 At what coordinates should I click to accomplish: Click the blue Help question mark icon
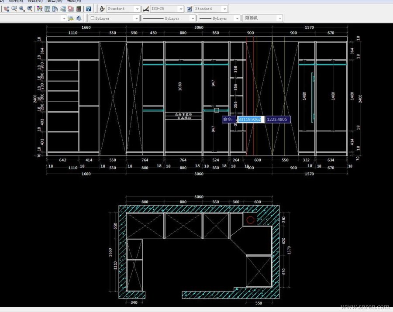pyautogui.click(x=88, y=9)
